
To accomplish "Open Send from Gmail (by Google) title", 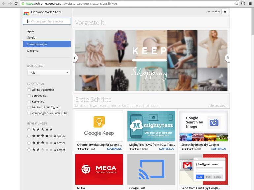I will (x=200, y=188).
